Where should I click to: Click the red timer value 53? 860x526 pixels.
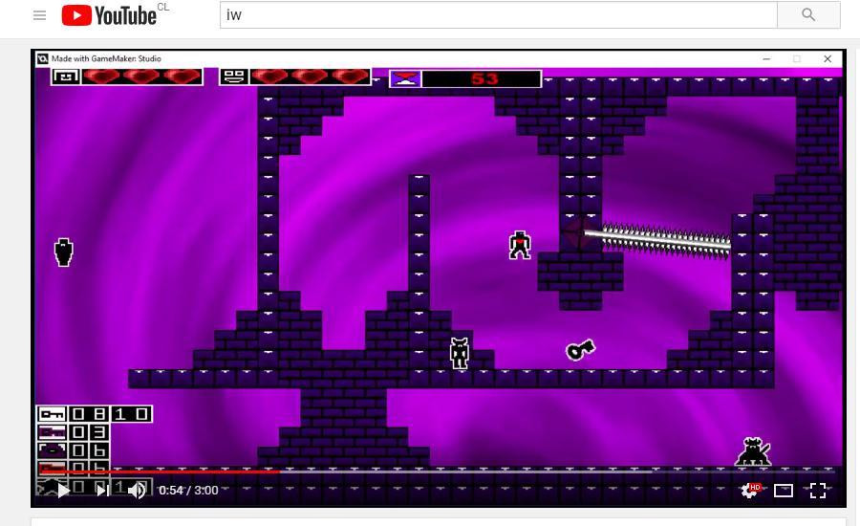click(484, 79)
